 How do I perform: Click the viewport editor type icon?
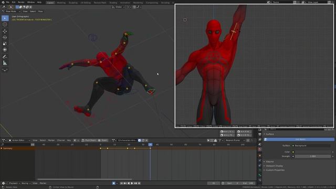(x=4, y=7)
